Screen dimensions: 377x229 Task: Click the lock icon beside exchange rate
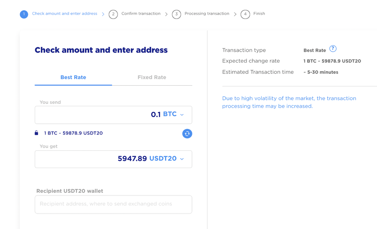pyautogui.click(x=36, y=133)
